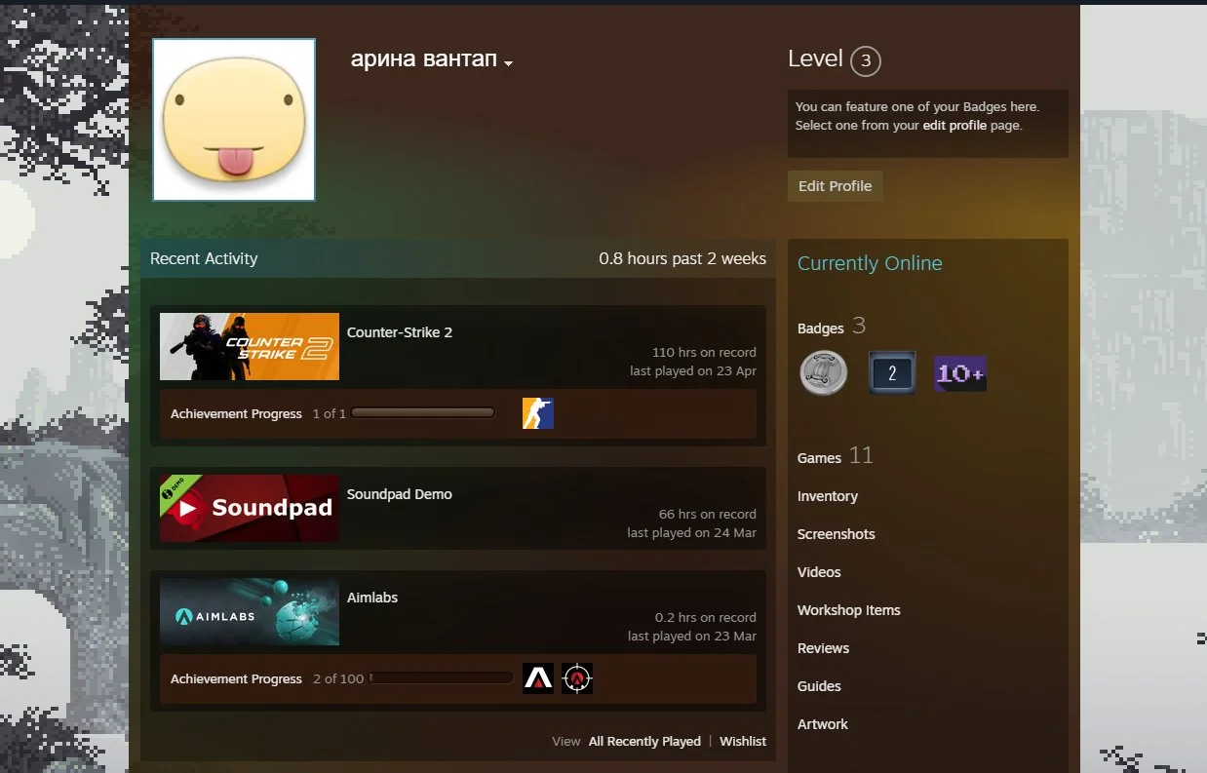Open the Videos link
Viewport: 1207px width, 773px height.
pos(819,572)
